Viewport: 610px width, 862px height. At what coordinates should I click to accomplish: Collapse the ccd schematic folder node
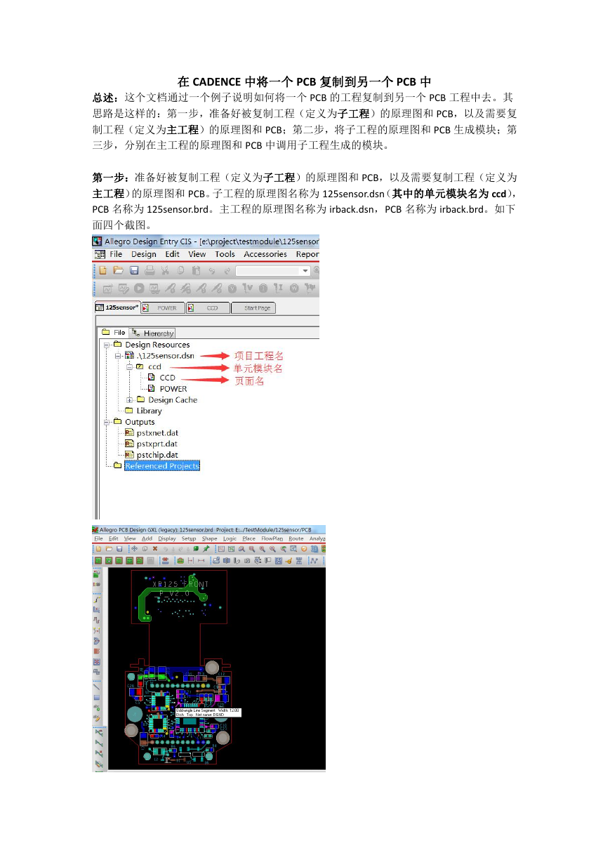(129, 366)
